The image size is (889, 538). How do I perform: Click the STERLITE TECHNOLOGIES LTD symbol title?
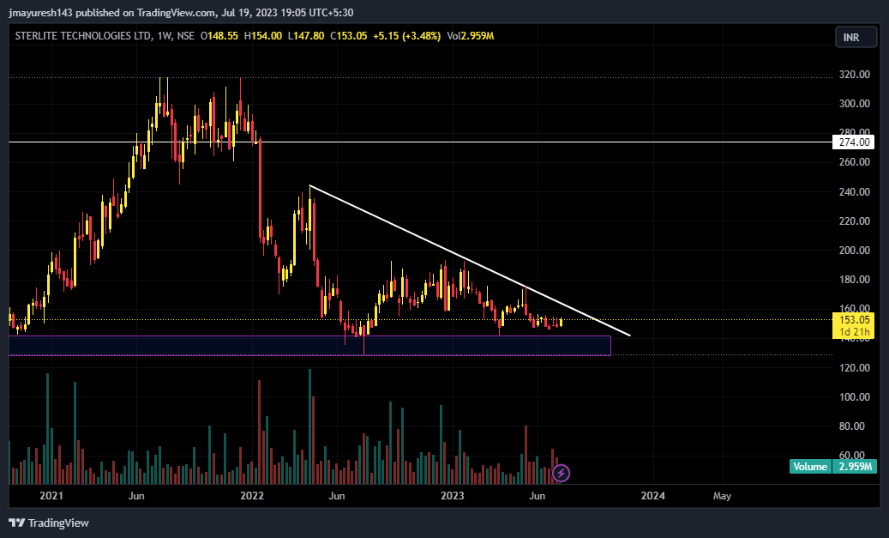83,36
